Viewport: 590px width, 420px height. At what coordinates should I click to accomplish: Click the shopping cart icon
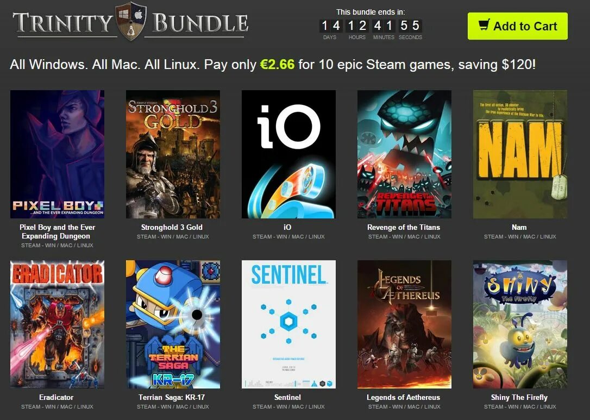[484, 25]
